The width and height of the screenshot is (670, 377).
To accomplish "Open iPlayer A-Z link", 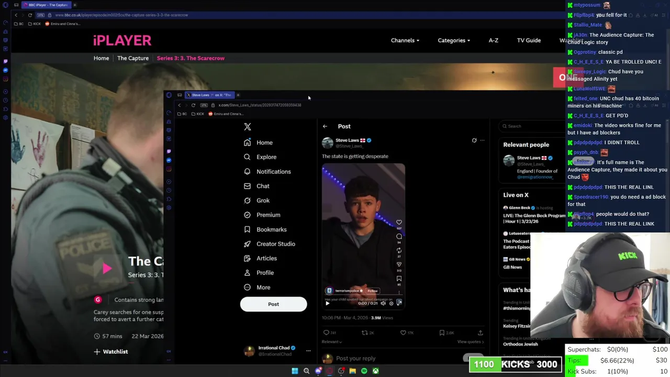I will click(x=493, y=40).
